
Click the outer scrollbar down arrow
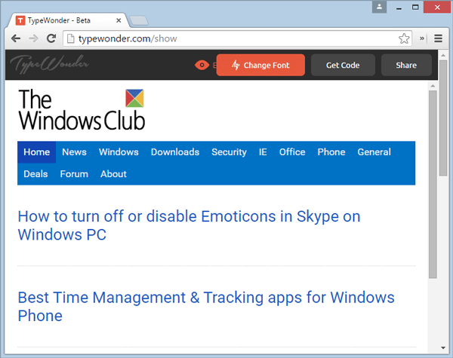click(x=443, y=348)
